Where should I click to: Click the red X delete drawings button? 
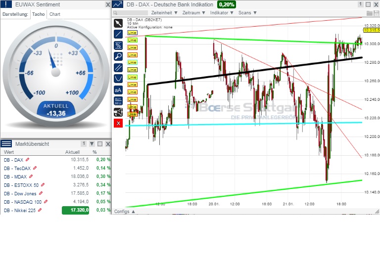tap(118, 123)
